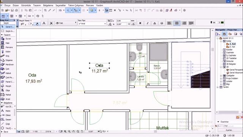Collapse the Tasarım toolbox section
This screenshot has height=137, width=243.
(2, 35)
